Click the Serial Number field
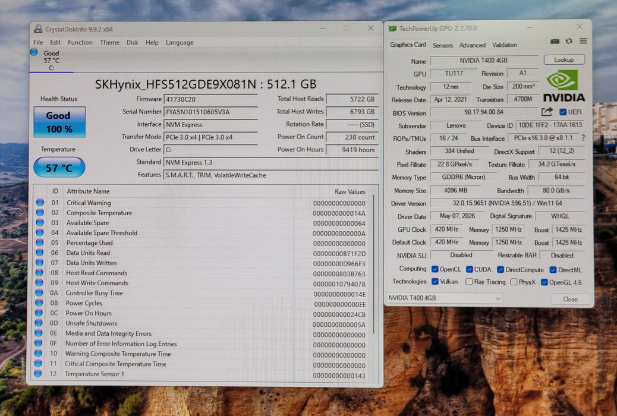617x416 pixels. [210, 112]
